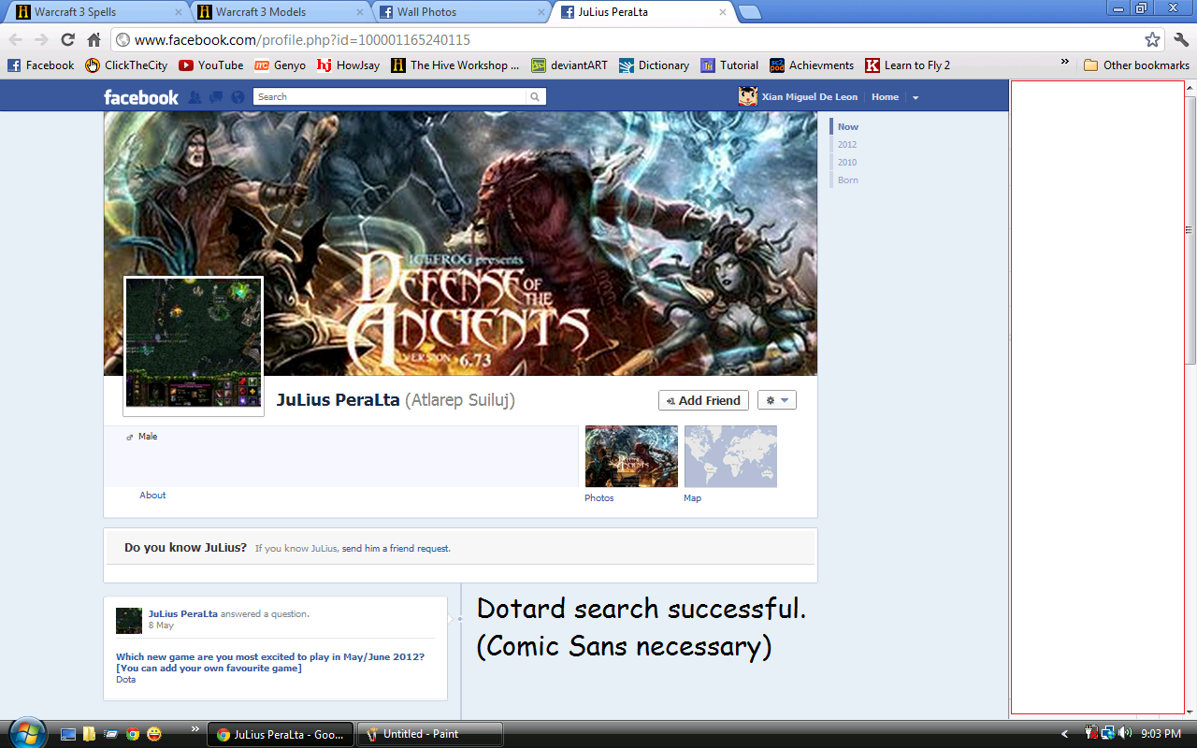This screenshot has height=748, width=1197.
Task: Open the YouTube bookmark
Action: pos(211,65)
